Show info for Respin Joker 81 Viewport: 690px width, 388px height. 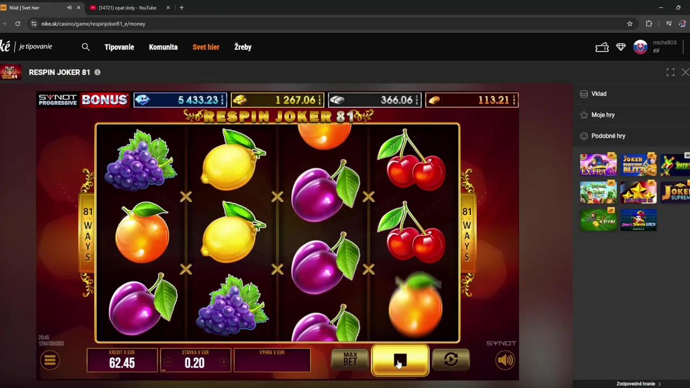[98, 72]
